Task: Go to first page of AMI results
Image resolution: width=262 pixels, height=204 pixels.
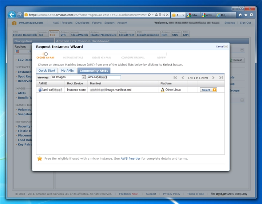Action: point(175,77)
